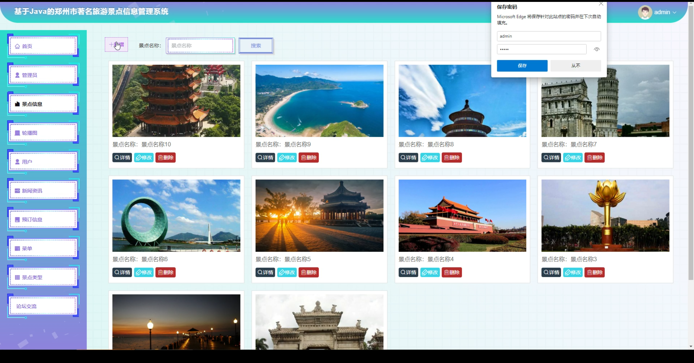The image size is (694, 363).
Task: Click the 景点信息 scenic spot info icon
Action: 17,104
